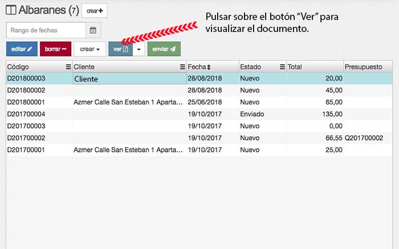This screenshot has height=249, width=399.
Task: Click the Cliente cell in highlighted row
Action: tap(130, 79)
